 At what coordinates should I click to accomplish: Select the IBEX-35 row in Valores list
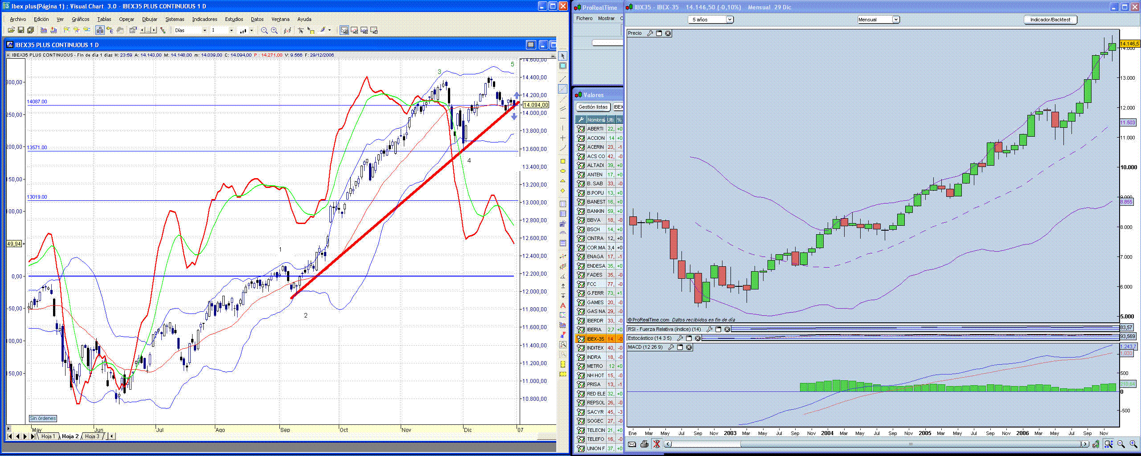click(599, 339)
